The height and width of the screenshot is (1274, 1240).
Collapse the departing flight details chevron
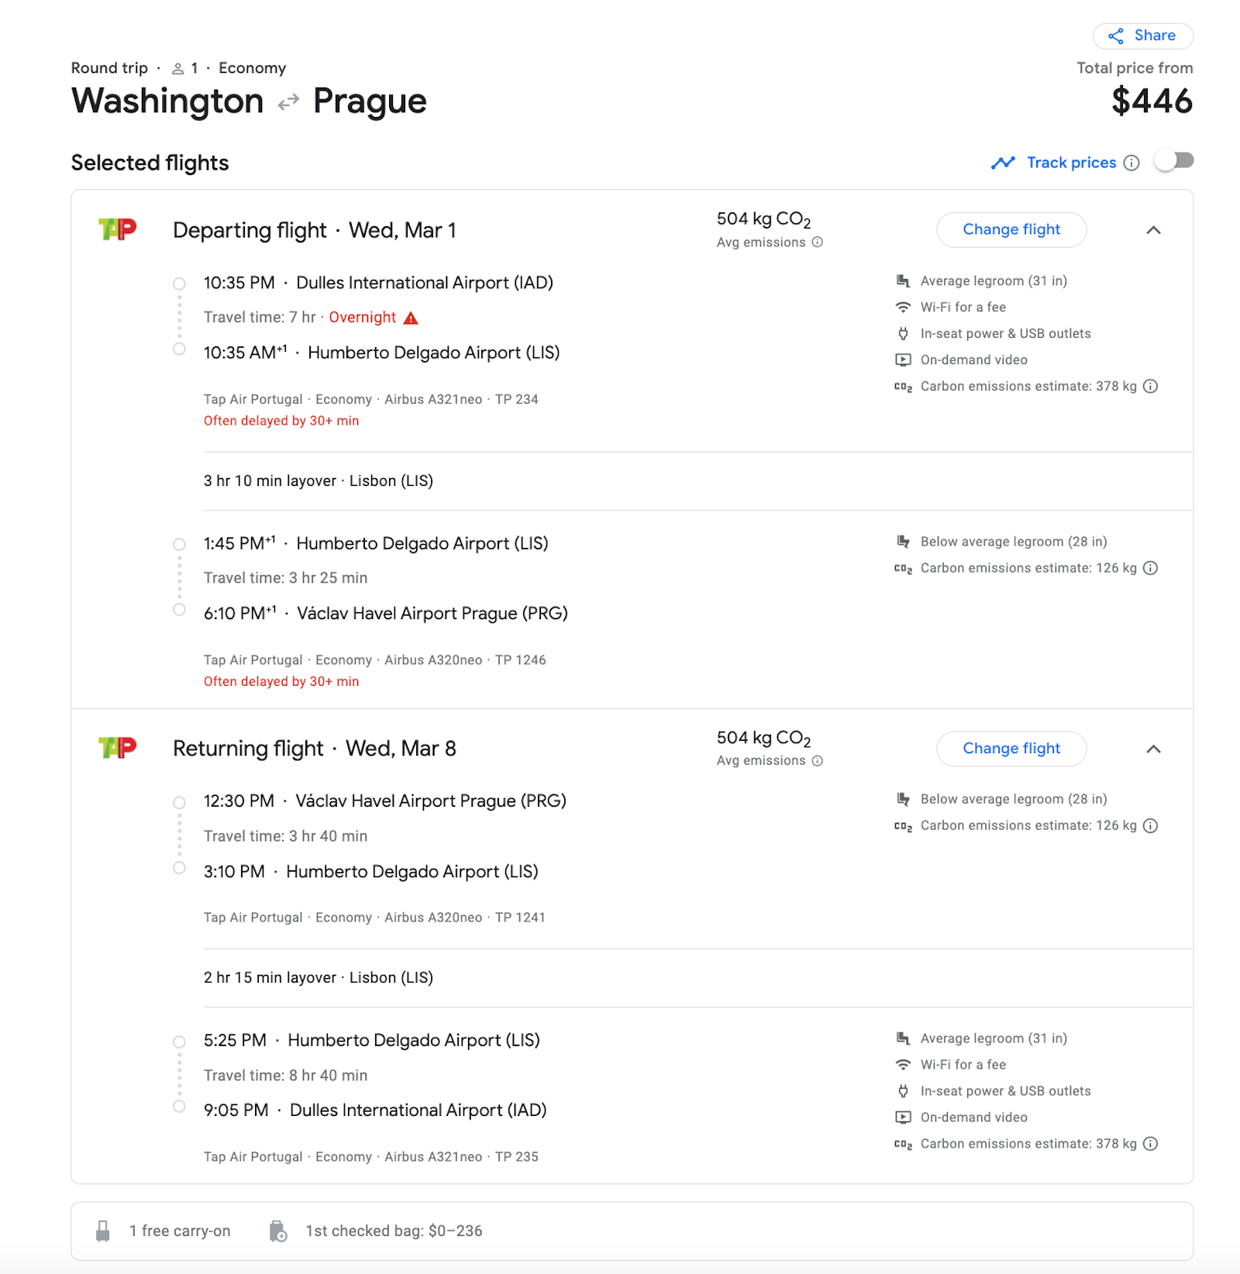1154,229
